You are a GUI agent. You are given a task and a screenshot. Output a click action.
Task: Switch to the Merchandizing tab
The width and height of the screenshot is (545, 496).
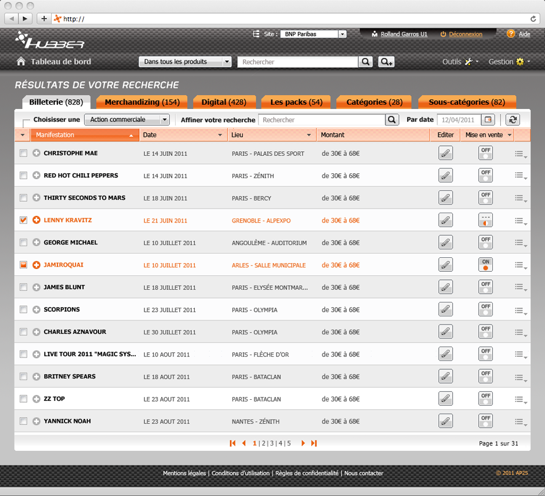point(142,102)
